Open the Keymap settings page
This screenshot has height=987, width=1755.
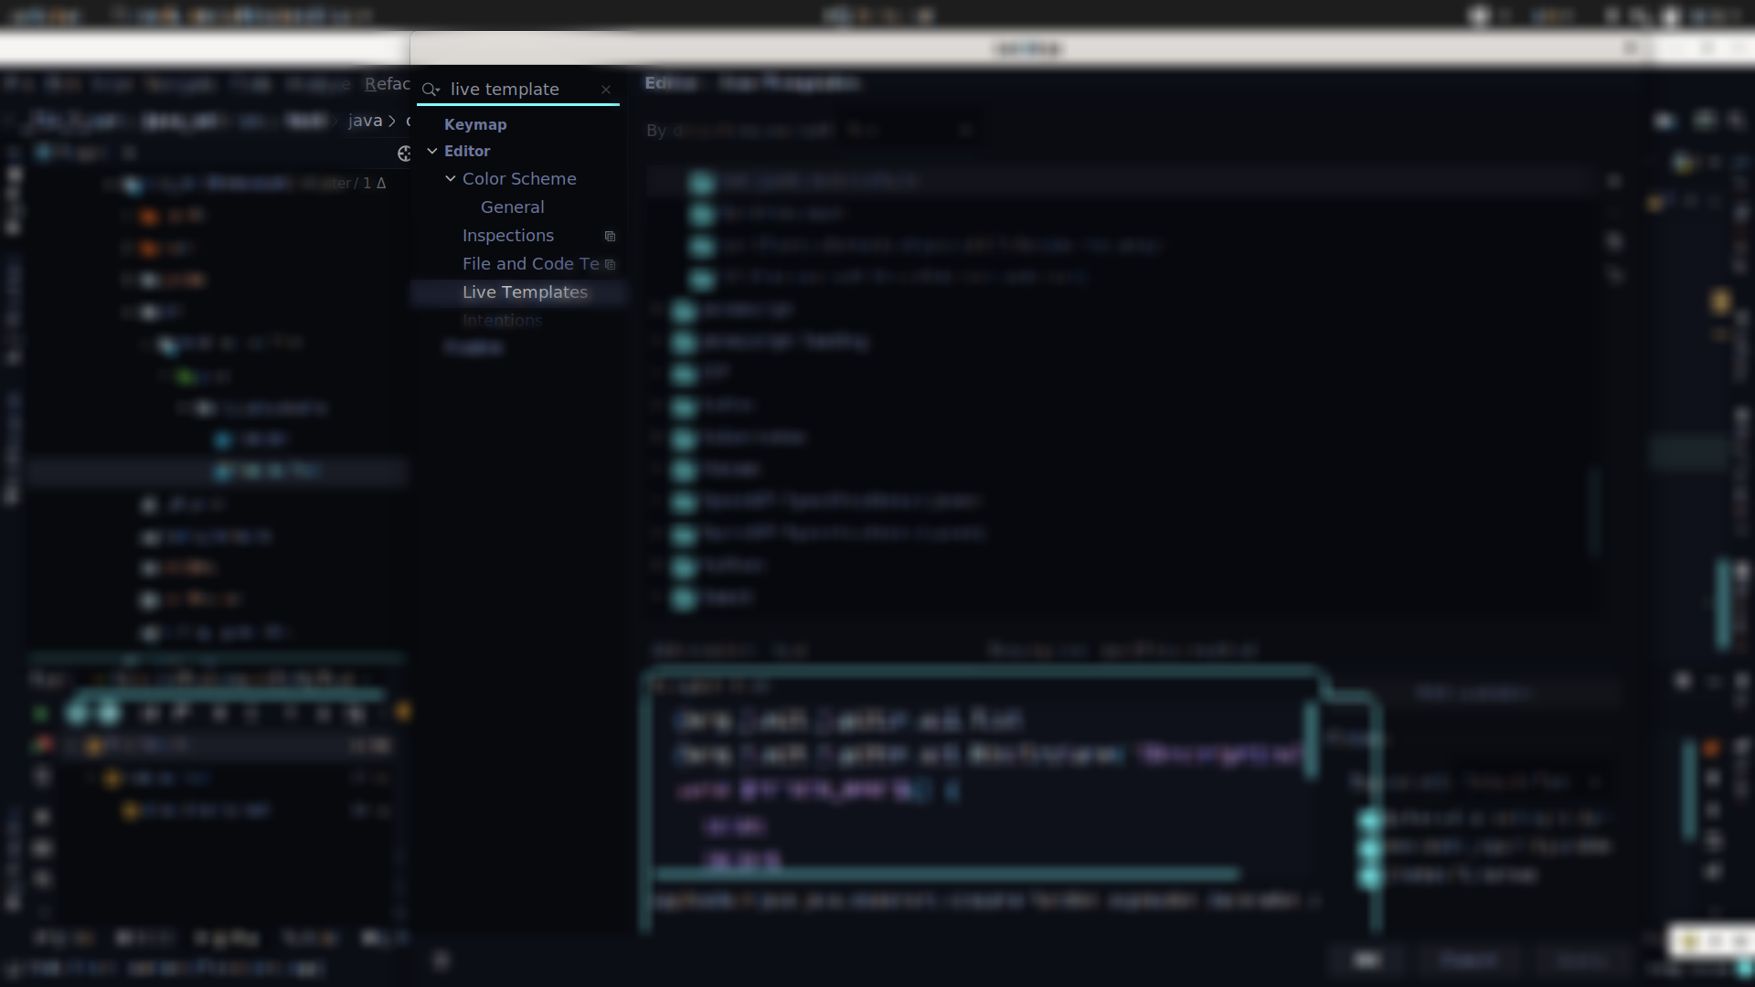click(474, 125)
